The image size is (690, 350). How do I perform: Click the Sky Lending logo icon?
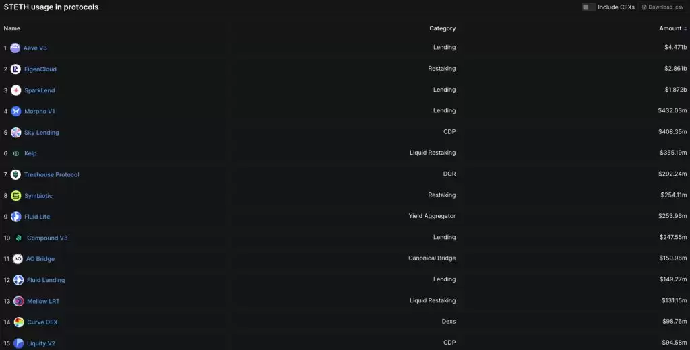(x=16, y=133)
